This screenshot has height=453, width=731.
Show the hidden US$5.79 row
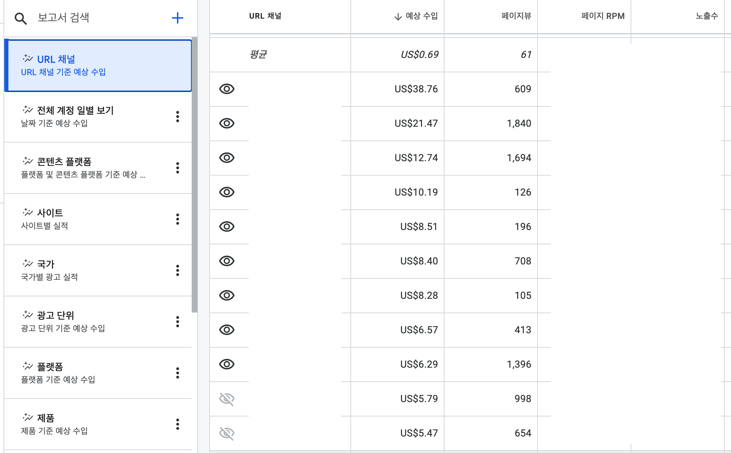[x=226, y=399]
